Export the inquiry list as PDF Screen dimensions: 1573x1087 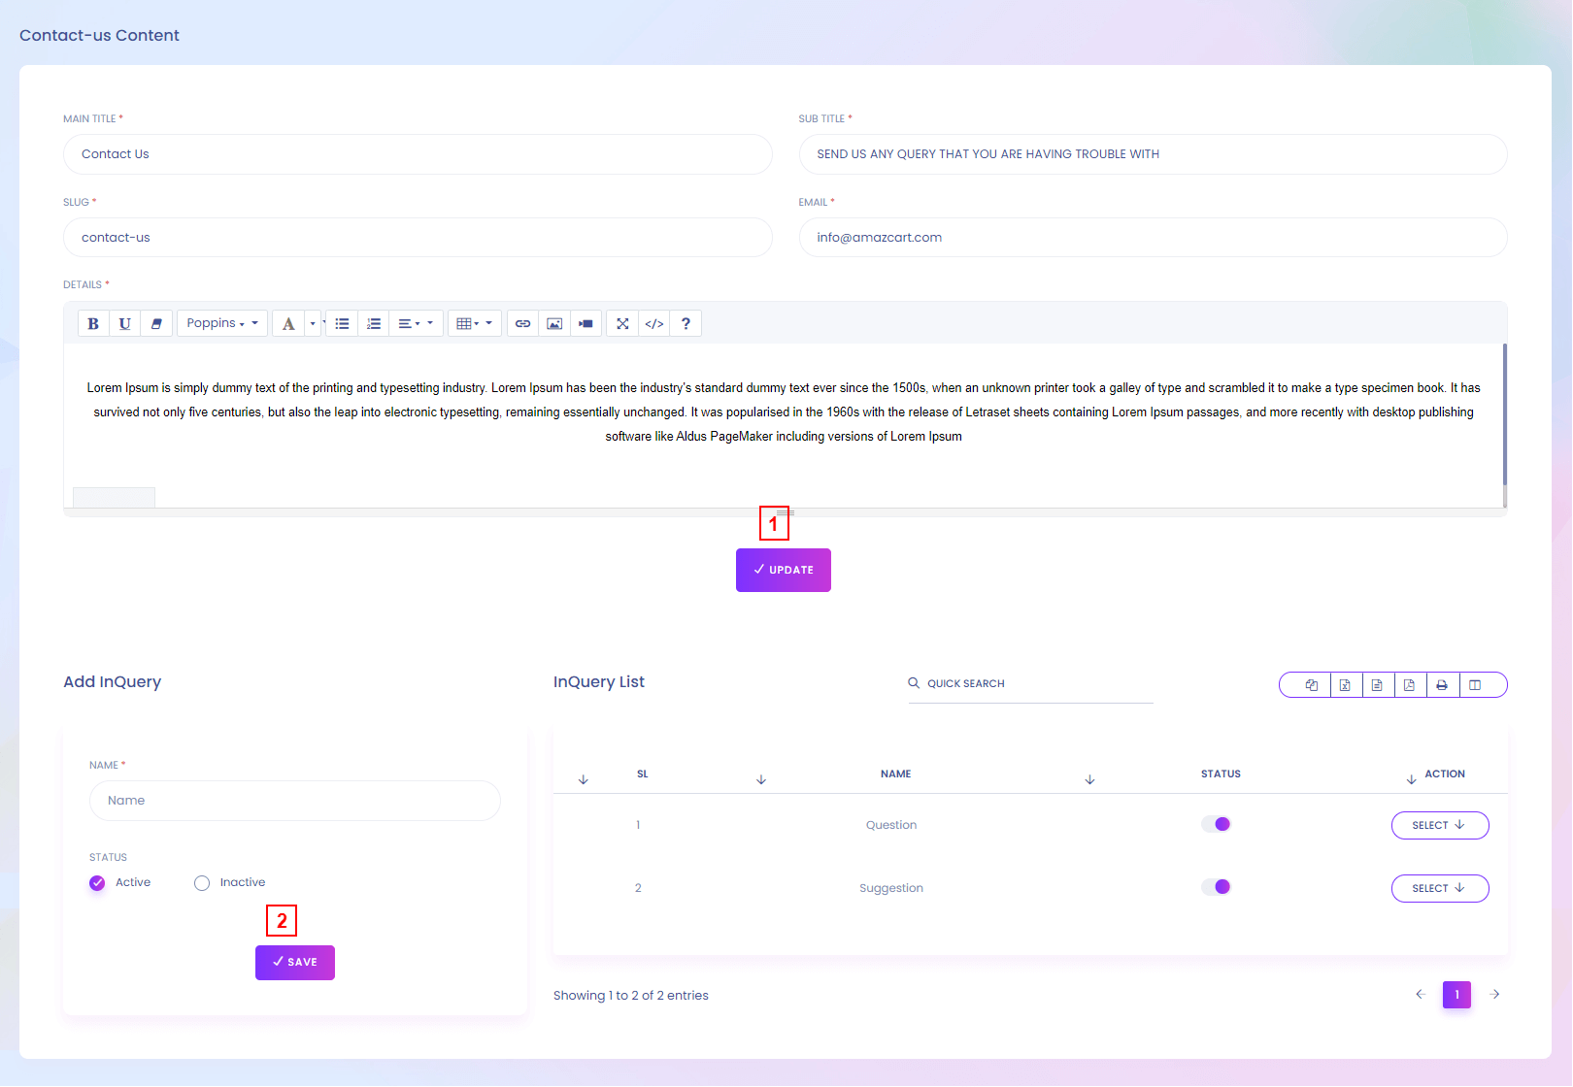[x=1409, y=685]
